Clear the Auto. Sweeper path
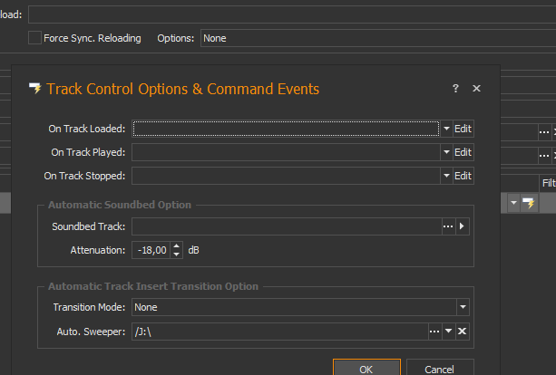Image resolution: width=556 pixels, height=375 pixels. pyautogui.click(x=463, y=332)
